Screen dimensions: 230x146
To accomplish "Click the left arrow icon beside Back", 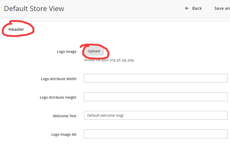I will point(187,8).
